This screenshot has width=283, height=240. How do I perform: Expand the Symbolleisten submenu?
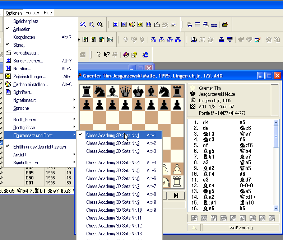point(41,163)
